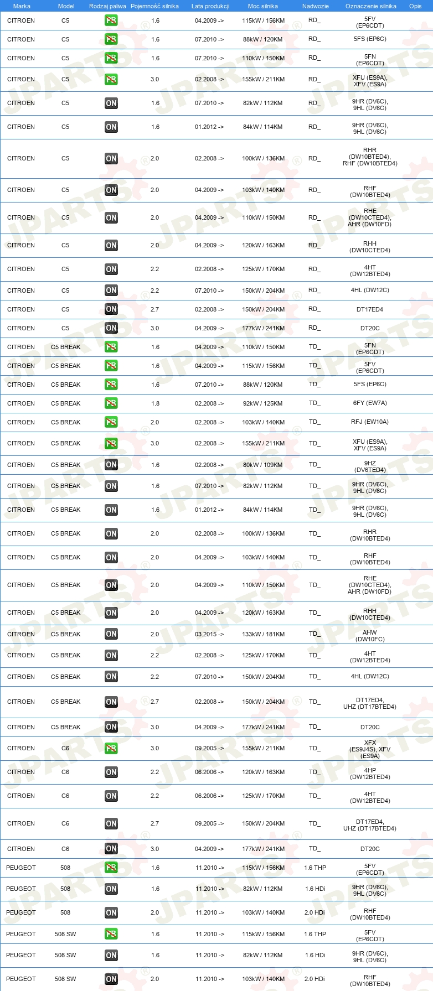Click 508 SW model cell in 82kW/112KM row
433x991 pixels.
(x=65, y=955)
